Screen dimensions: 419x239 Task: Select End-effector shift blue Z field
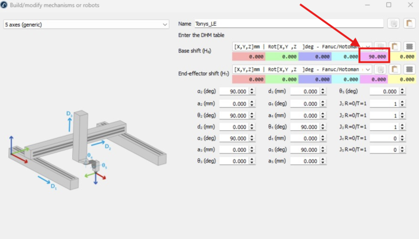[315, 79]
